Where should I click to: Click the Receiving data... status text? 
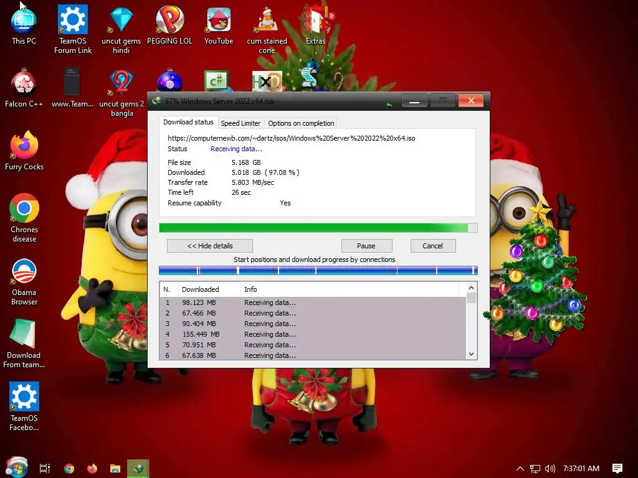236,149
